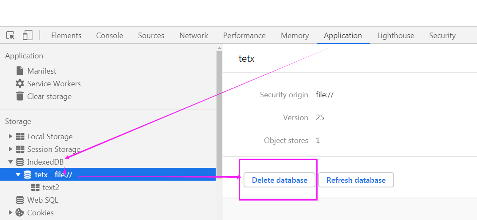
Task: Click the Service Workers gear icon
Action: point(19,83)
